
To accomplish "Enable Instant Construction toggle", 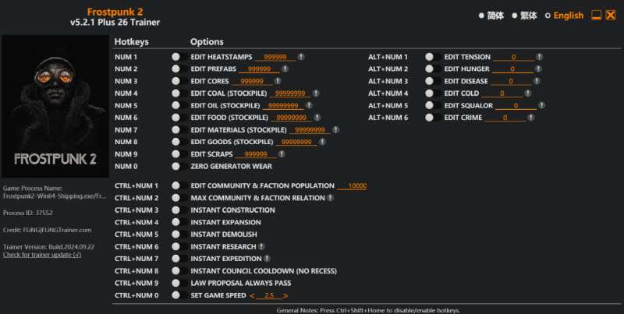I will 176,210.
